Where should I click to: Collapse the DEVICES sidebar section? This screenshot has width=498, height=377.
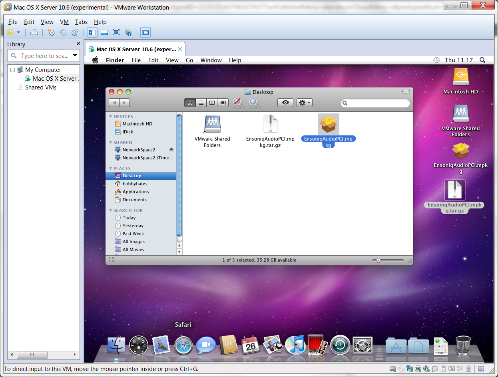111,117
